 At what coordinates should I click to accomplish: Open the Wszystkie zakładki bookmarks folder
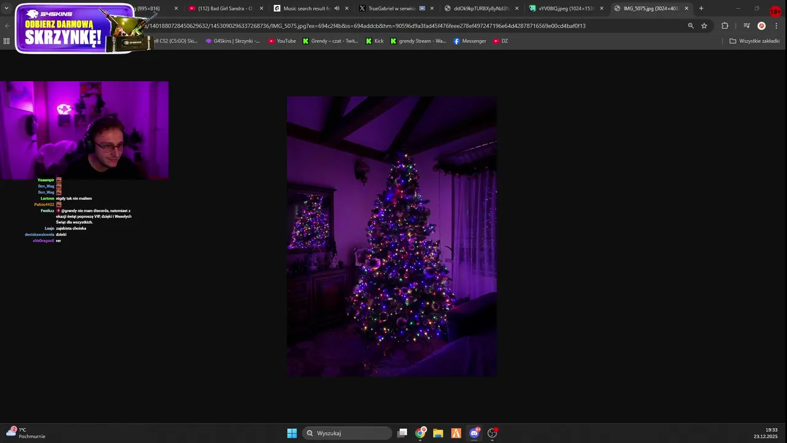754,41
